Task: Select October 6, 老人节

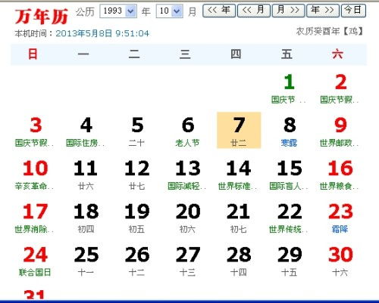Action: point(188,131)
